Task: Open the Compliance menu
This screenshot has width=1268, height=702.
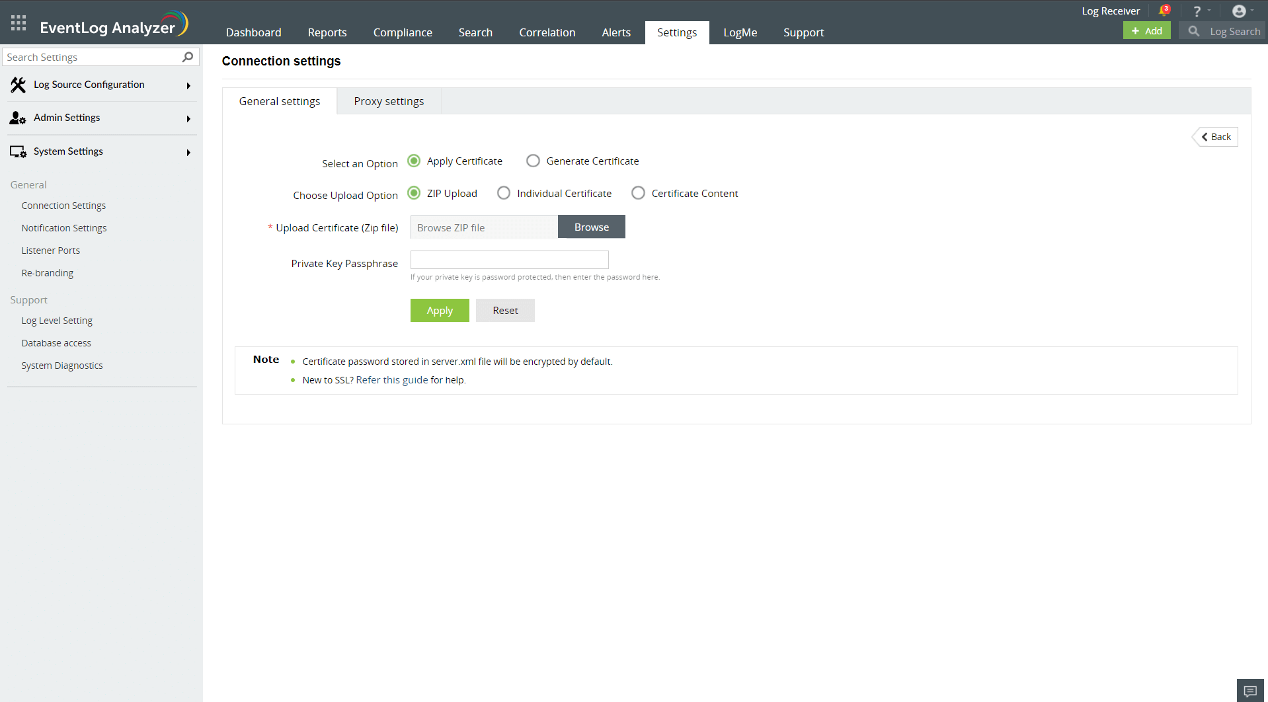Action: pyautogui.click(x=402, y=32)
